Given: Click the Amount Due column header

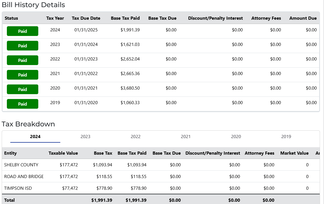Looking at the screenshot, I should click(x=303, y=18).
